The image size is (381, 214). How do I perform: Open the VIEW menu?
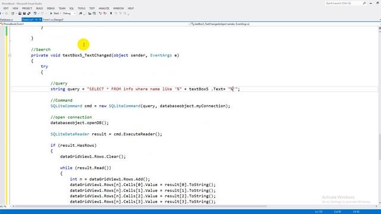15,8
